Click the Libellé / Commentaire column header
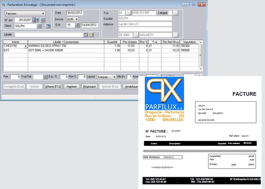Viewport: 265px width, 189px height. [x=66, y=42]
